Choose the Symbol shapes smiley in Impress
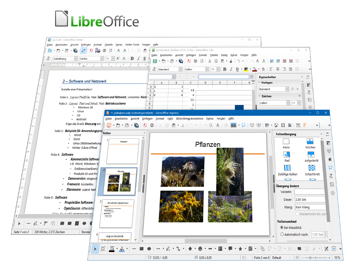Viewport: 356px width, 275px height. 200,249
